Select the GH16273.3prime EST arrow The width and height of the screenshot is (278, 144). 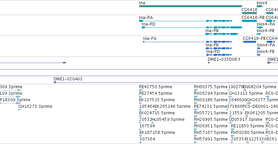click(20, 110)
